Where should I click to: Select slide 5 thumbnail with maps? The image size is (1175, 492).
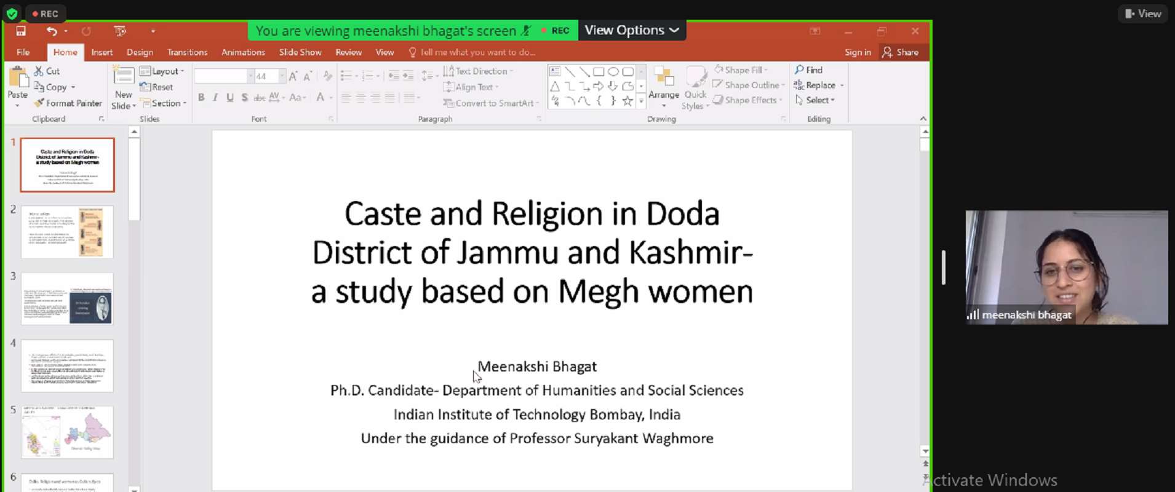pos(68,432)
